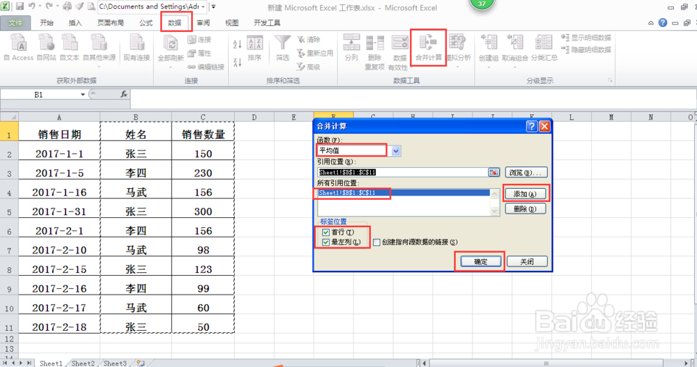Click Remove Duplicates (删除重复项)
The image size is (697, 367).
(x=375, y=52)
